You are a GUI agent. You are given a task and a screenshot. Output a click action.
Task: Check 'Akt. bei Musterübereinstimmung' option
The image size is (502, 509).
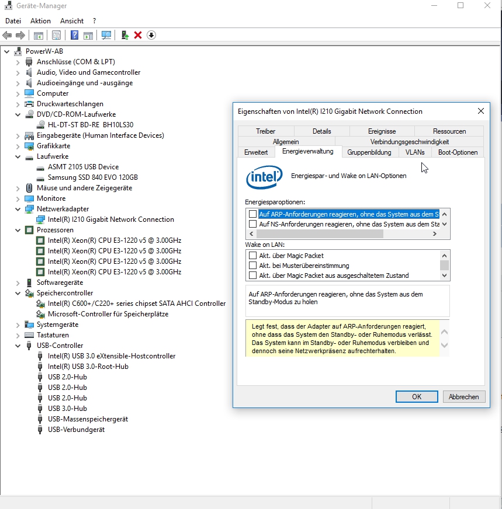click(x=252, y=266)
